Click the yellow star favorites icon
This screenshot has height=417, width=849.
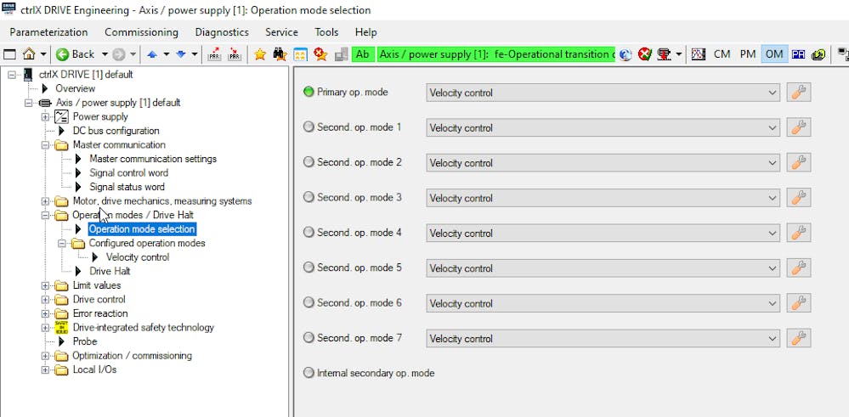tap(260, 54)
